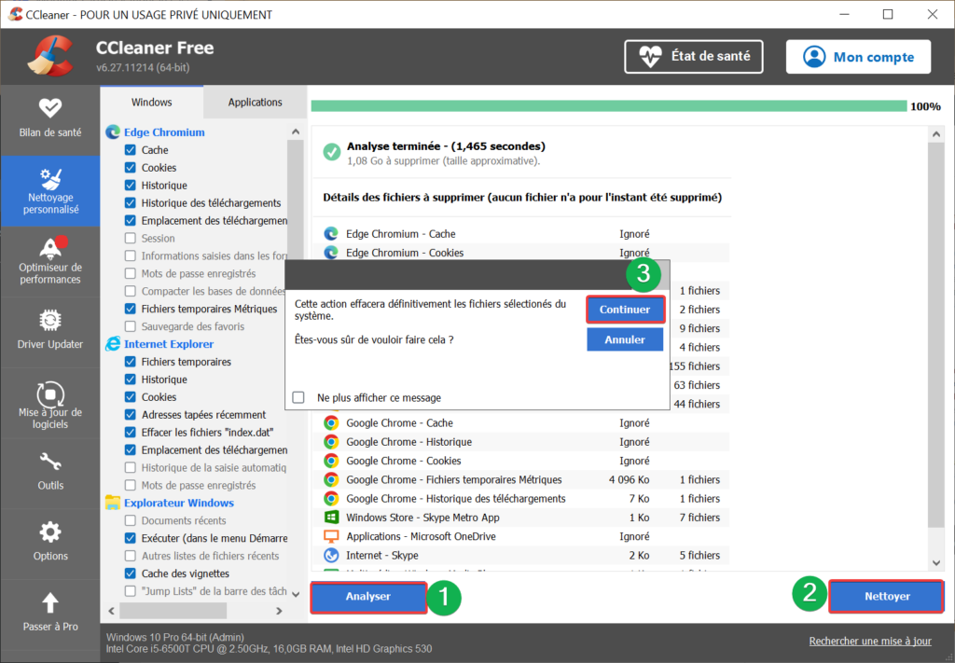Screen dimensions: 955x663
Task: Click the Rechercher une mise à jour link
Action: click(869, 641)
